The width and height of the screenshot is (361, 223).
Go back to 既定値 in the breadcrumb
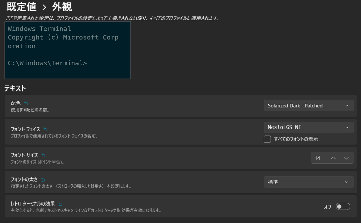(x=22, y=7)
